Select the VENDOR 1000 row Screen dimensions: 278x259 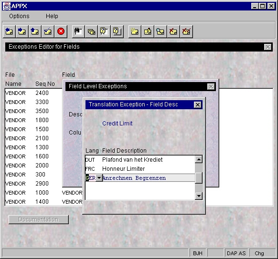pos(44,193)
